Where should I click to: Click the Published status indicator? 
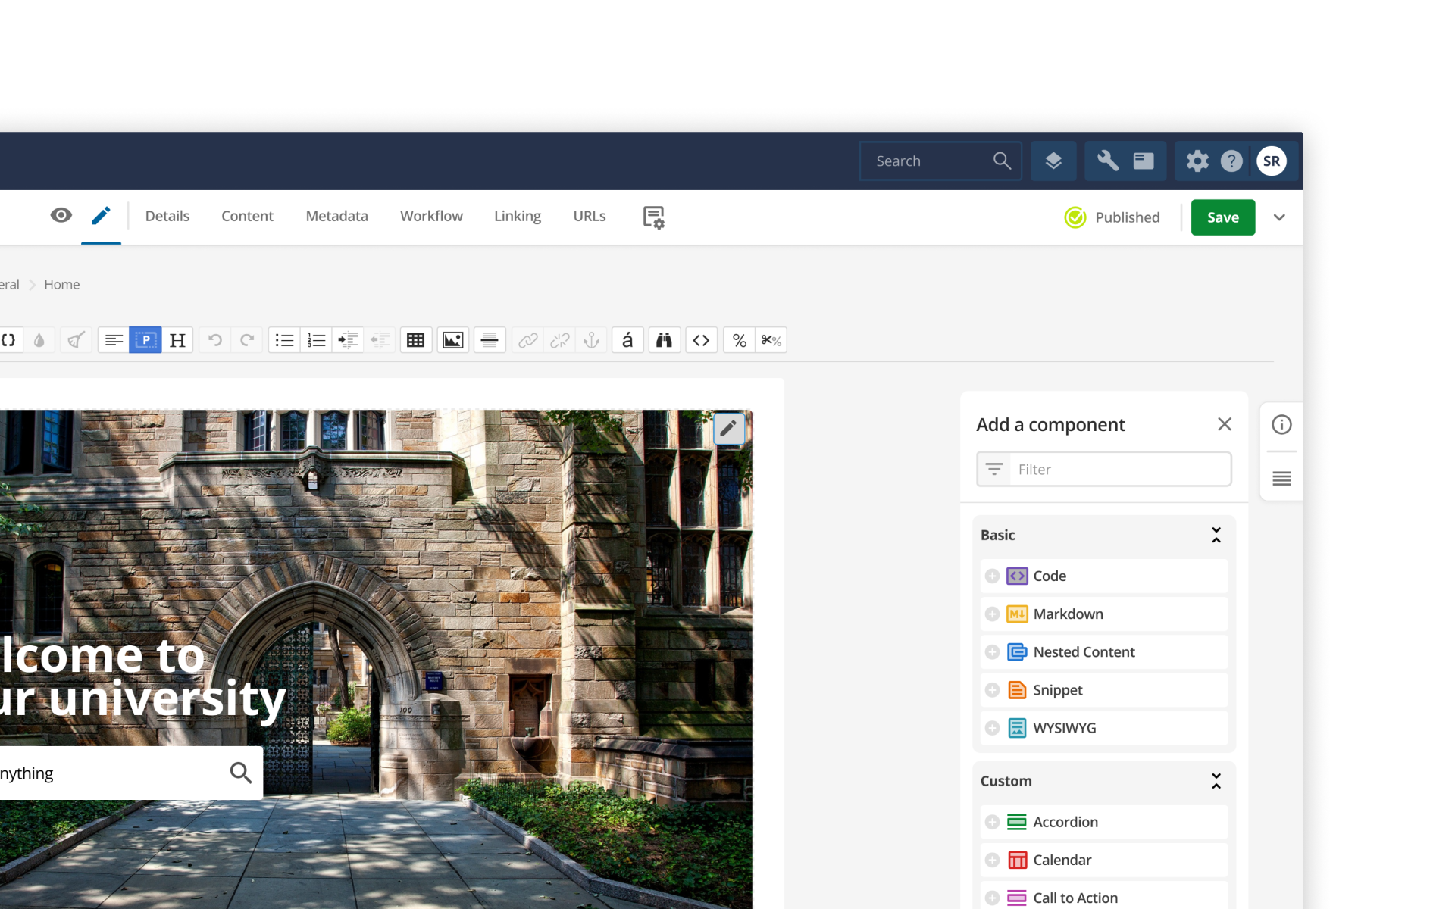(1112, 217)
